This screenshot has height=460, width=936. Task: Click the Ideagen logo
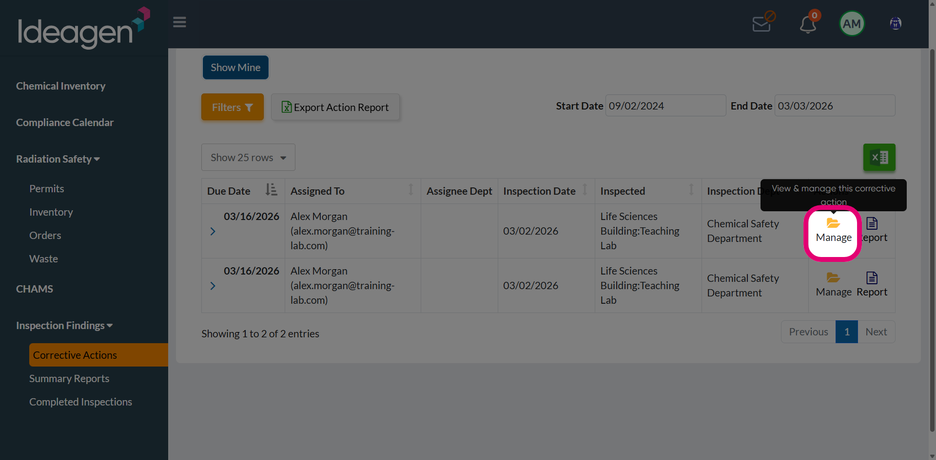(x=84, y=28)
